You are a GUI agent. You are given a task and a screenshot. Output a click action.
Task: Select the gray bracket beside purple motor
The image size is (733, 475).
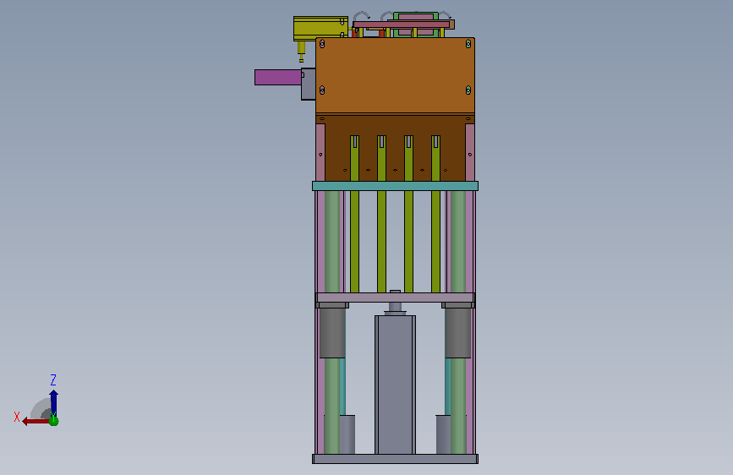pyautogui.click(x=308, y=85)
